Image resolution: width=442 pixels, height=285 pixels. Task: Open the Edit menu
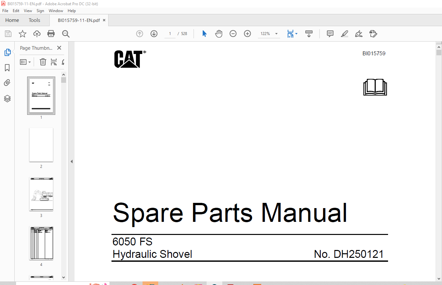pyautogui.click(x=16, y=11)
